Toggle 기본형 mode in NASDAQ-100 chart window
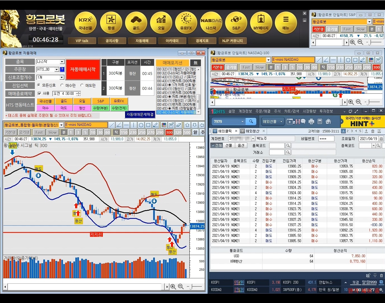The height and width of the screenshot is (303, 385). (218, 67)
